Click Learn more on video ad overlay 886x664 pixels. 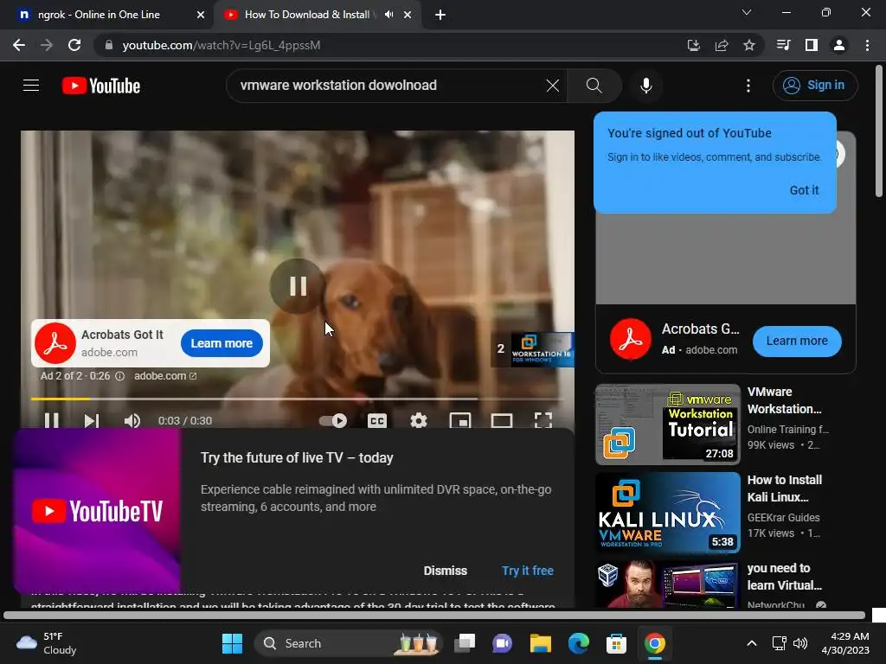click(x=221, y=343)
